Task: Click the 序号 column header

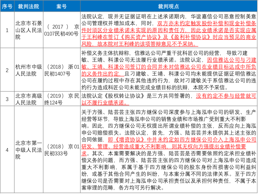Action: click(7, 6)
